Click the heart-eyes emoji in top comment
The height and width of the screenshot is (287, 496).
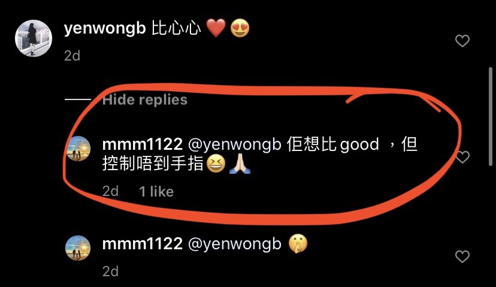click(x=240, y=28)
